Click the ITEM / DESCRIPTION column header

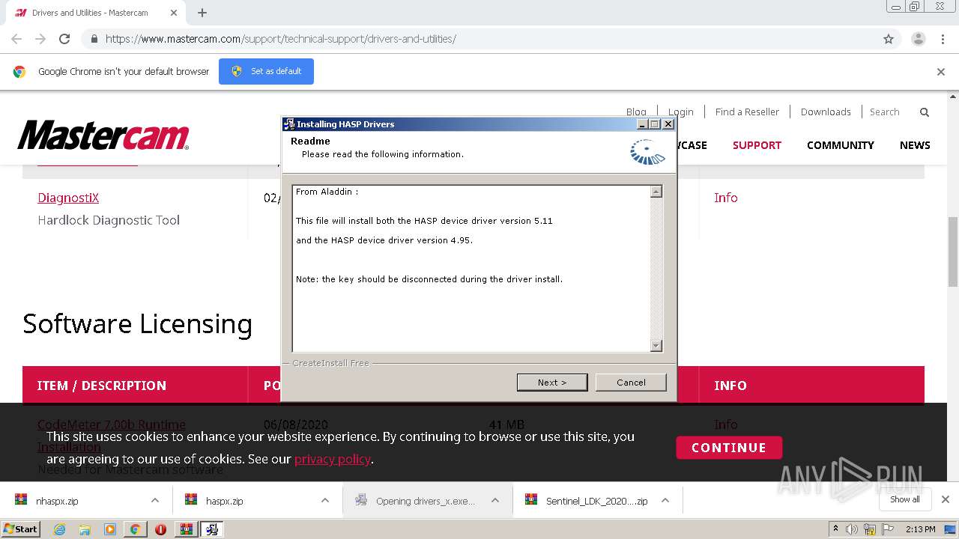[x=102, y=386]
